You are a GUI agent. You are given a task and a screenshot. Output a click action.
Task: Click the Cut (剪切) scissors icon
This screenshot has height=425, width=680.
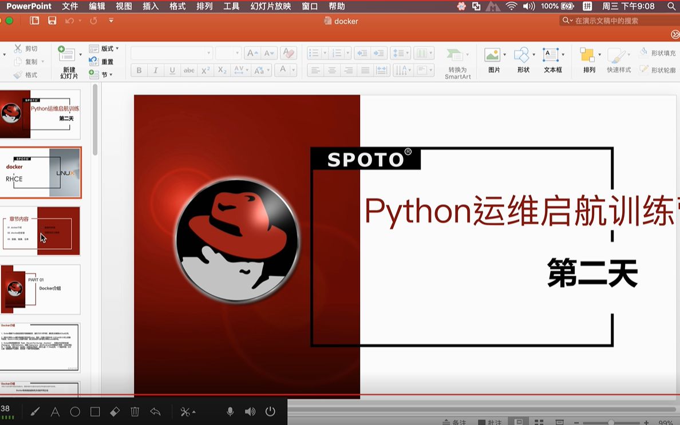18,49
